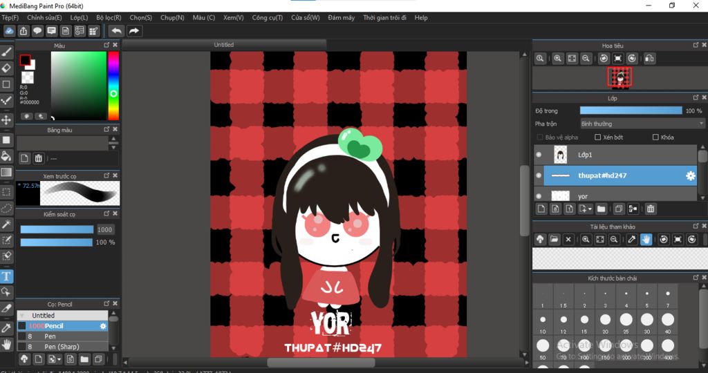Open the Tệp(F) menu
This screenshot has width=708, height=373.
coord(10,17)
